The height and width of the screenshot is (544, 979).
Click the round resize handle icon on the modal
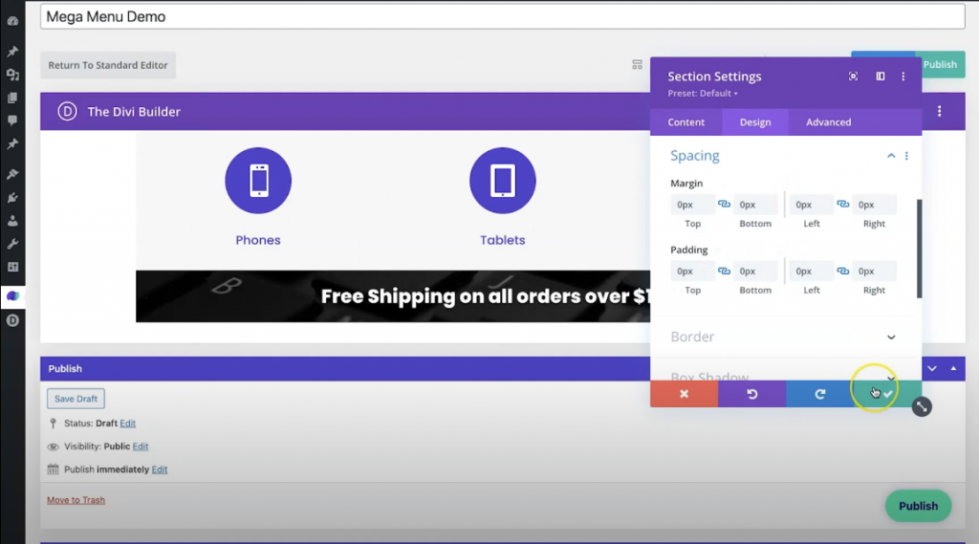tap(922, 407)
